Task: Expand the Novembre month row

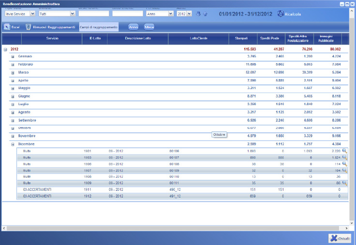Action: (x=13, y=136)
